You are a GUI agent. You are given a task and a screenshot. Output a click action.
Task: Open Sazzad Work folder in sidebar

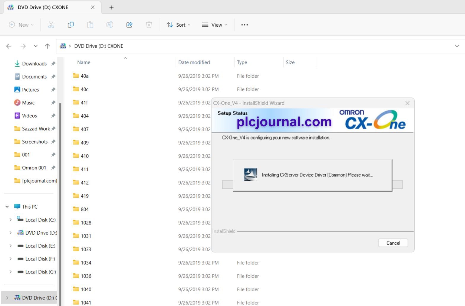[x=36, y=129]
